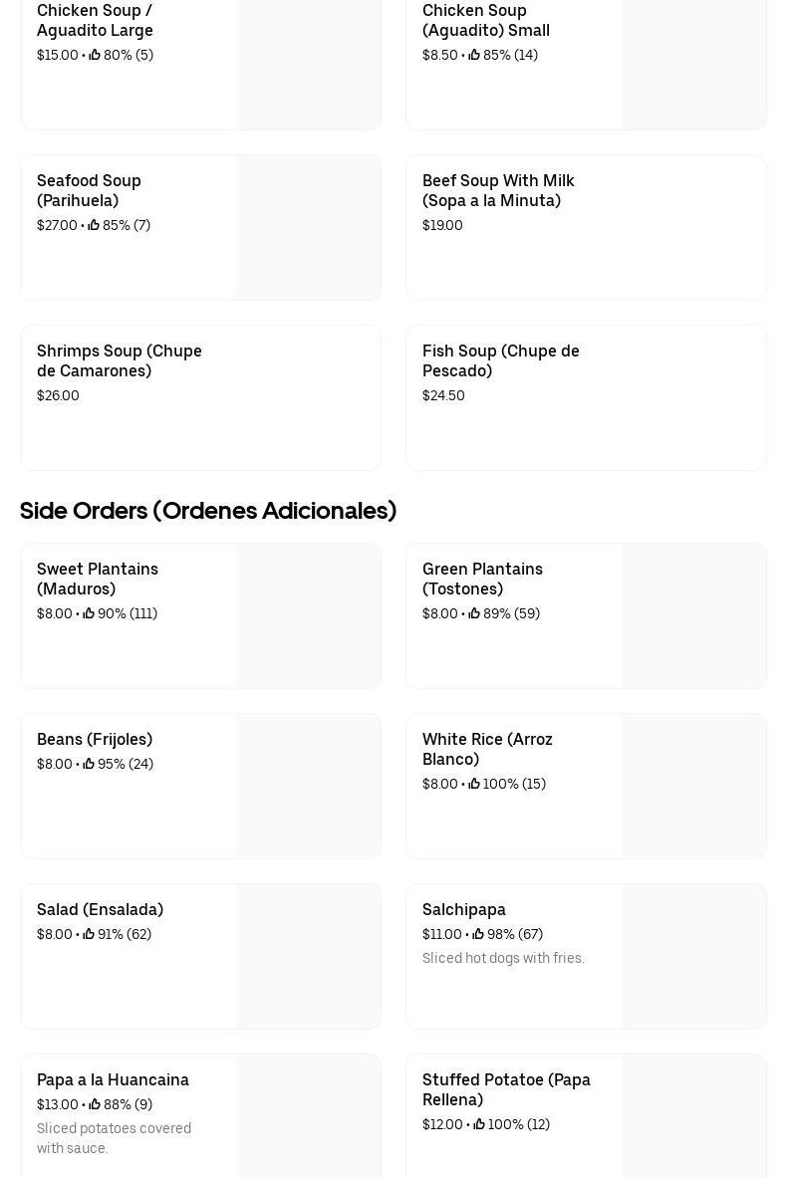
Task: Click thumbs-up icon on Papa a la Huancaina
Action: click(95, 1104)
